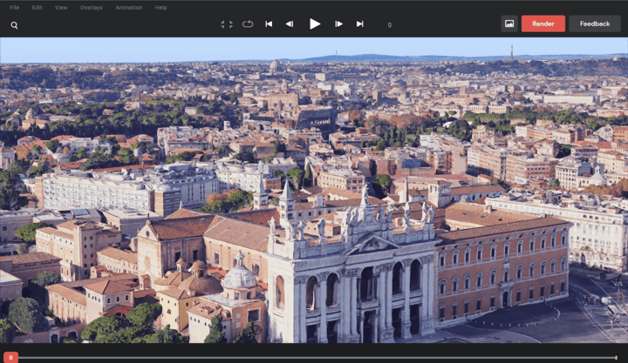Open the Help menu
Screen dimensions: 628x363
coord(160,8)
